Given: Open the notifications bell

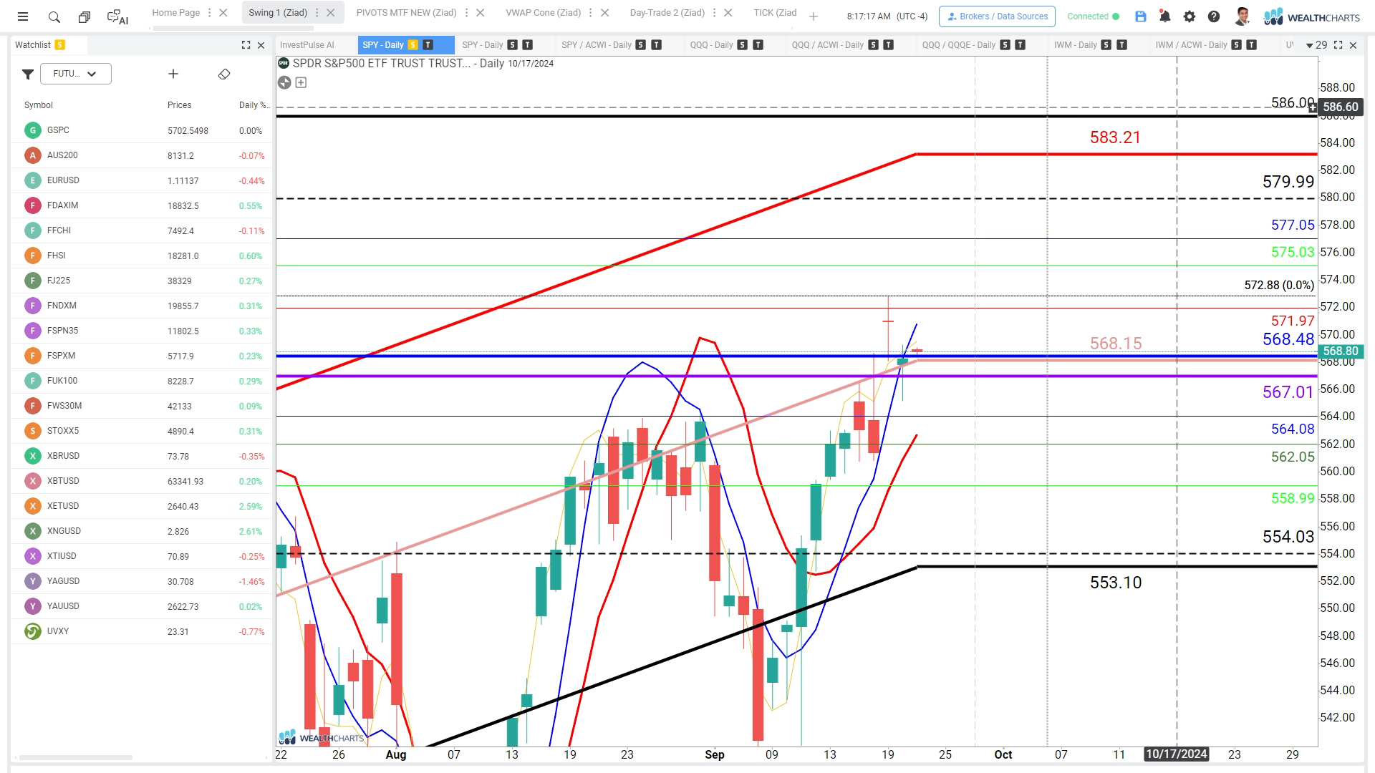Looking at the screenshot, I should point(1165,16).
